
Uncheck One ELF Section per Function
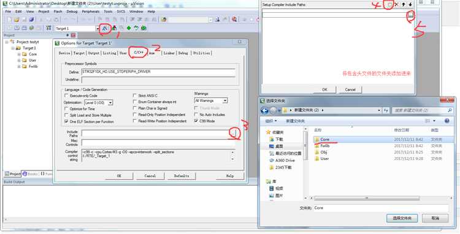point(66,121)
